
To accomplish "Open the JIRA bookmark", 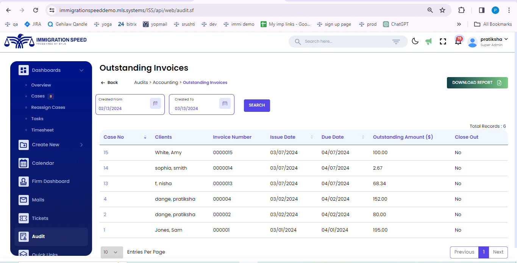I will click(33, 24).
